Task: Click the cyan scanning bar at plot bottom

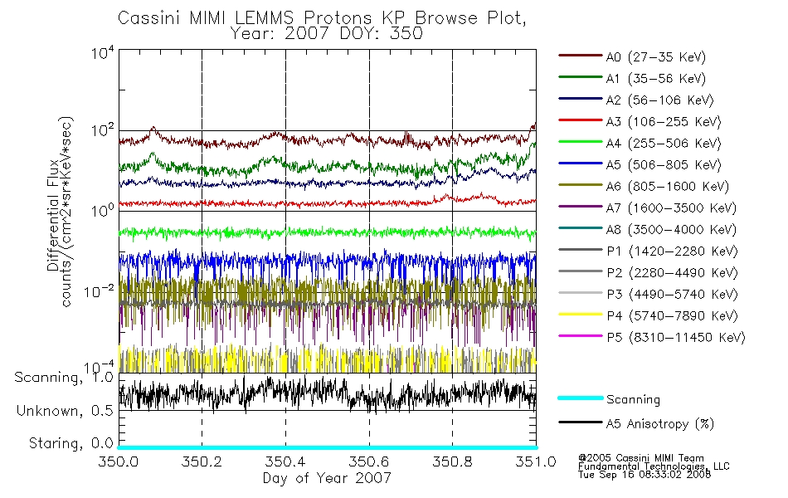Action: (x=327, y=447)
